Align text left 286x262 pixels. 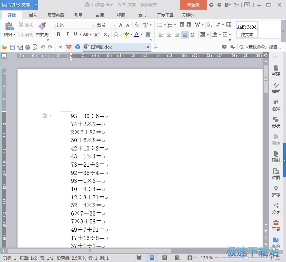[160, 35]
